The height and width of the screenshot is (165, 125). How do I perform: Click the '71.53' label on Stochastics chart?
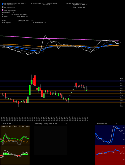(x=121, y=131)
